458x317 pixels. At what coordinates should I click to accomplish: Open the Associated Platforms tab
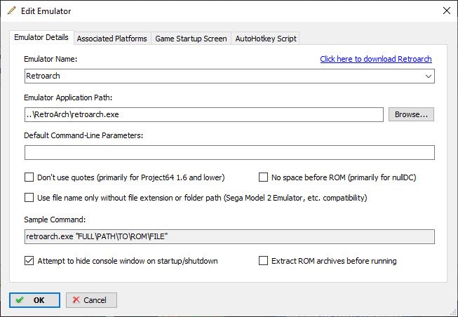tap(112, 39)
